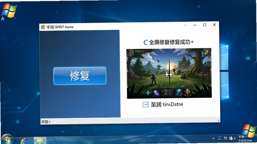Close the status bar with its small x
257x144 pixels.
click(218, 121)
